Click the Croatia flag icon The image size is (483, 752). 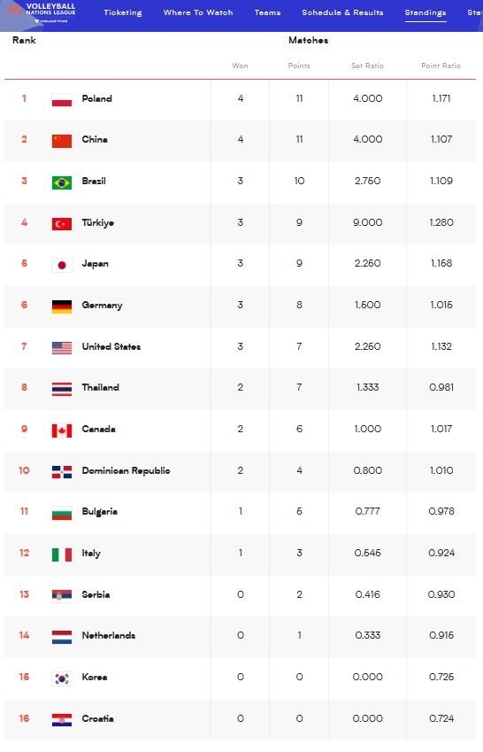[x=62, y=720]
